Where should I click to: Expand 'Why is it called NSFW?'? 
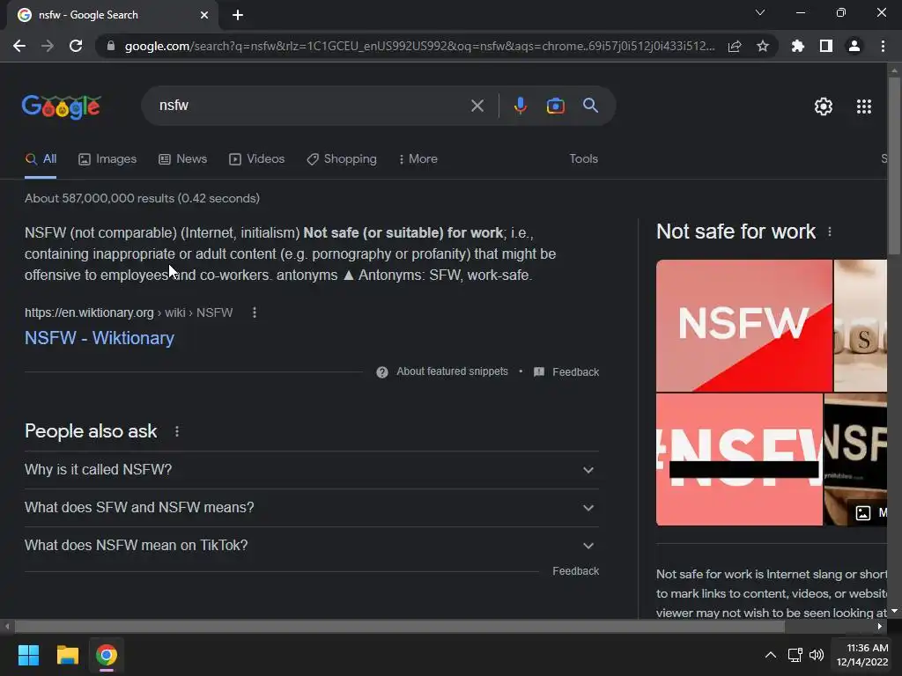[311, 470]
